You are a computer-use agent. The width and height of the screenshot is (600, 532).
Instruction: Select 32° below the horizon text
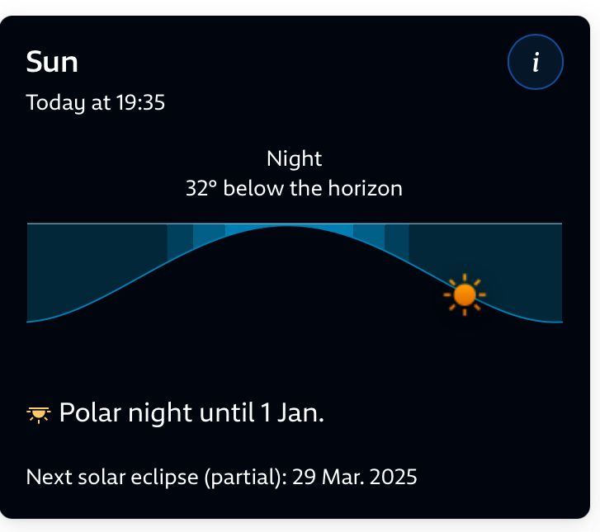(x=294, y=188)
